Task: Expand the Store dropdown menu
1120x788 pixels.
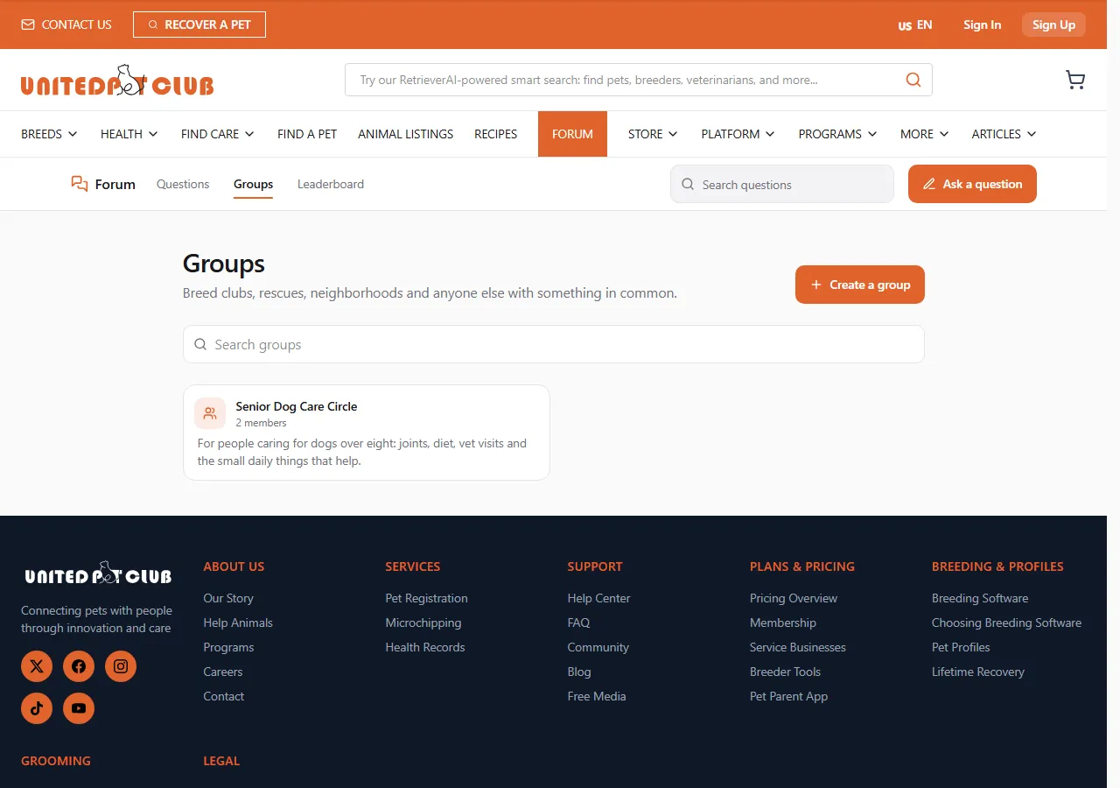Action: pos(653,134)
